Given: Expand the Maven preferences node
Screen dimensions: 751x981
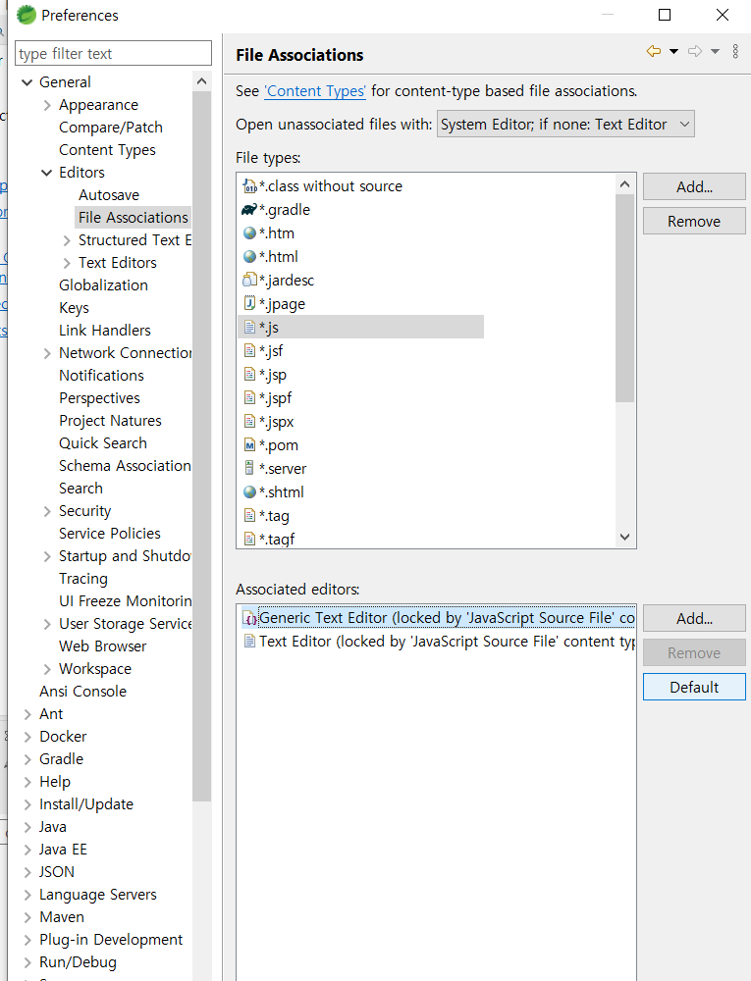Looking at the screenshot, I should click(x=27, y=918).
